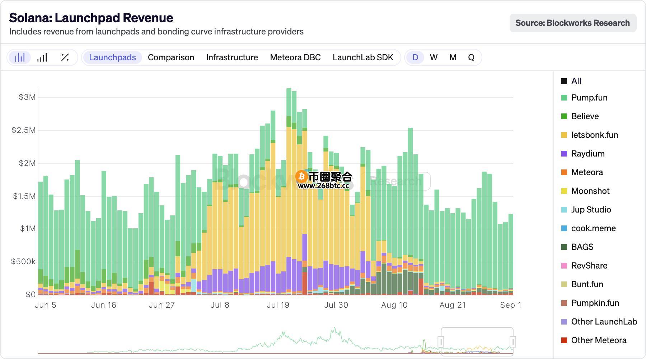Select quarterly Q interval
This screenshot has width=646, height=359.
[x=471, y=57]
